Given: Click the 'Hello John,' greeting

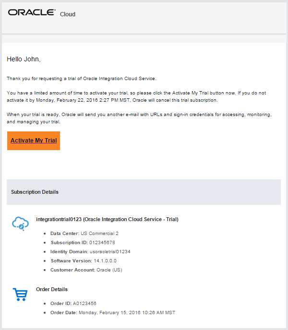Looking at the screenshot, I should [24, 59].
